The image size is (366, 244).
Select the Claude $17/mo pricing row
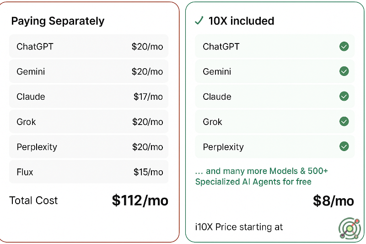(x=89, y=97)
